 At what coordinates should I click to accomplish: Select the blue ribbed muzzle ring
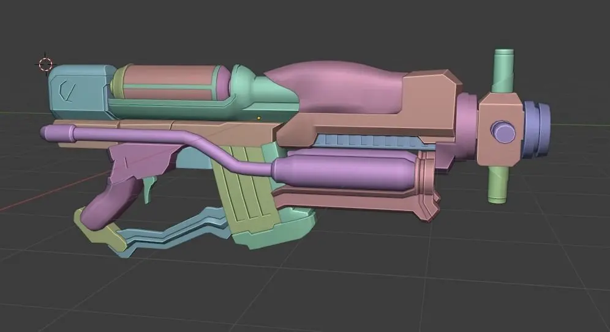click(537, 129)
